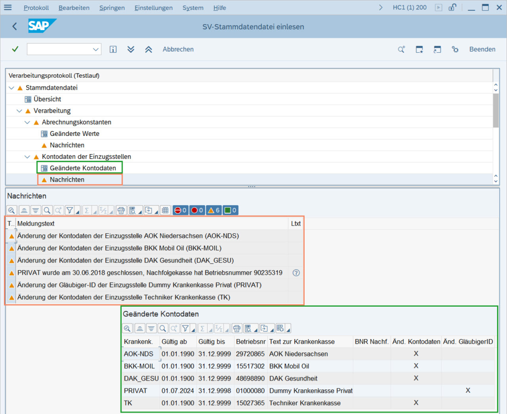Screen dimensions: 507x414
Task: Click the Beenden button
Action: pyautogui.click(x=482, y=49)
